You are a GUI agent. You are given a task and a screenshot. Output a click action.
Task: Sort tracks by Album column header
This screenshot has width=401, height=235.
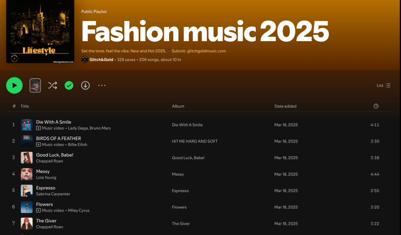pos(178,106)
